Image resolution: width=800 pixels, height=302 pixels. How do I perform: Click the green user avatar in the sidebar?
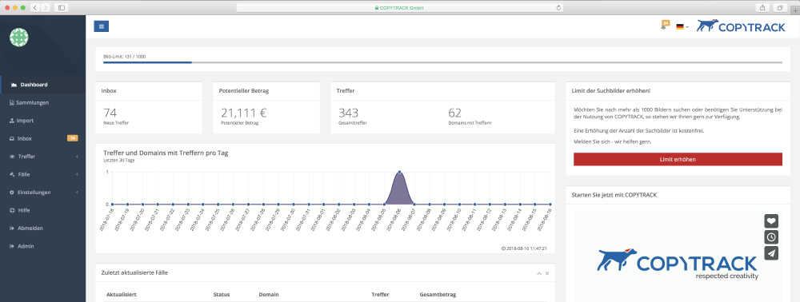[19, 38]
